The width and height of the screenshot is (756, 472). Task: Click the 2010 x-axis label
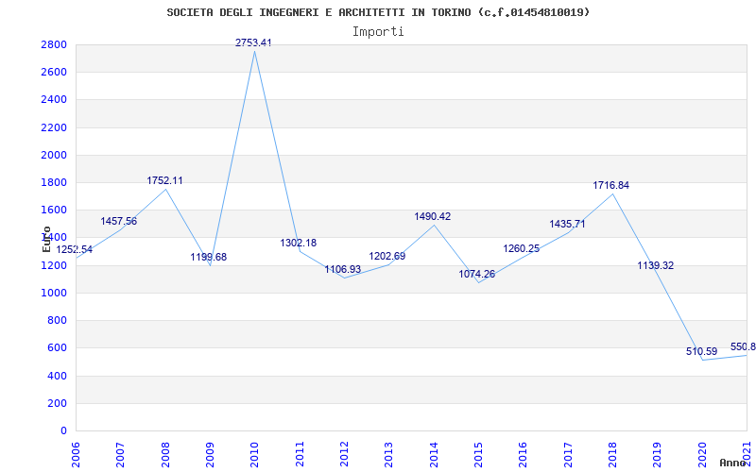point(255,454)
